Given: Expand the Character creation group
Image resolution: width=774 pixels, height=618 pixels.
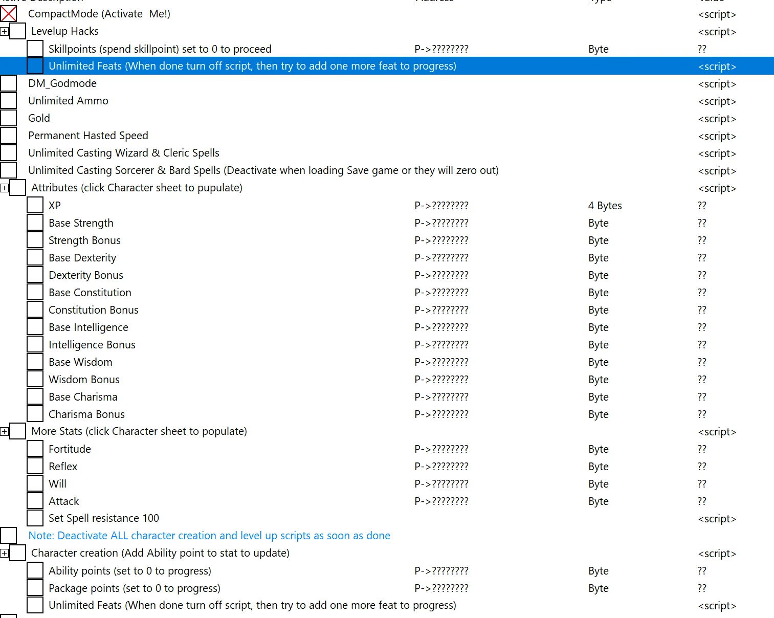Looking at the screenshot, I should (x=4, y=553).
